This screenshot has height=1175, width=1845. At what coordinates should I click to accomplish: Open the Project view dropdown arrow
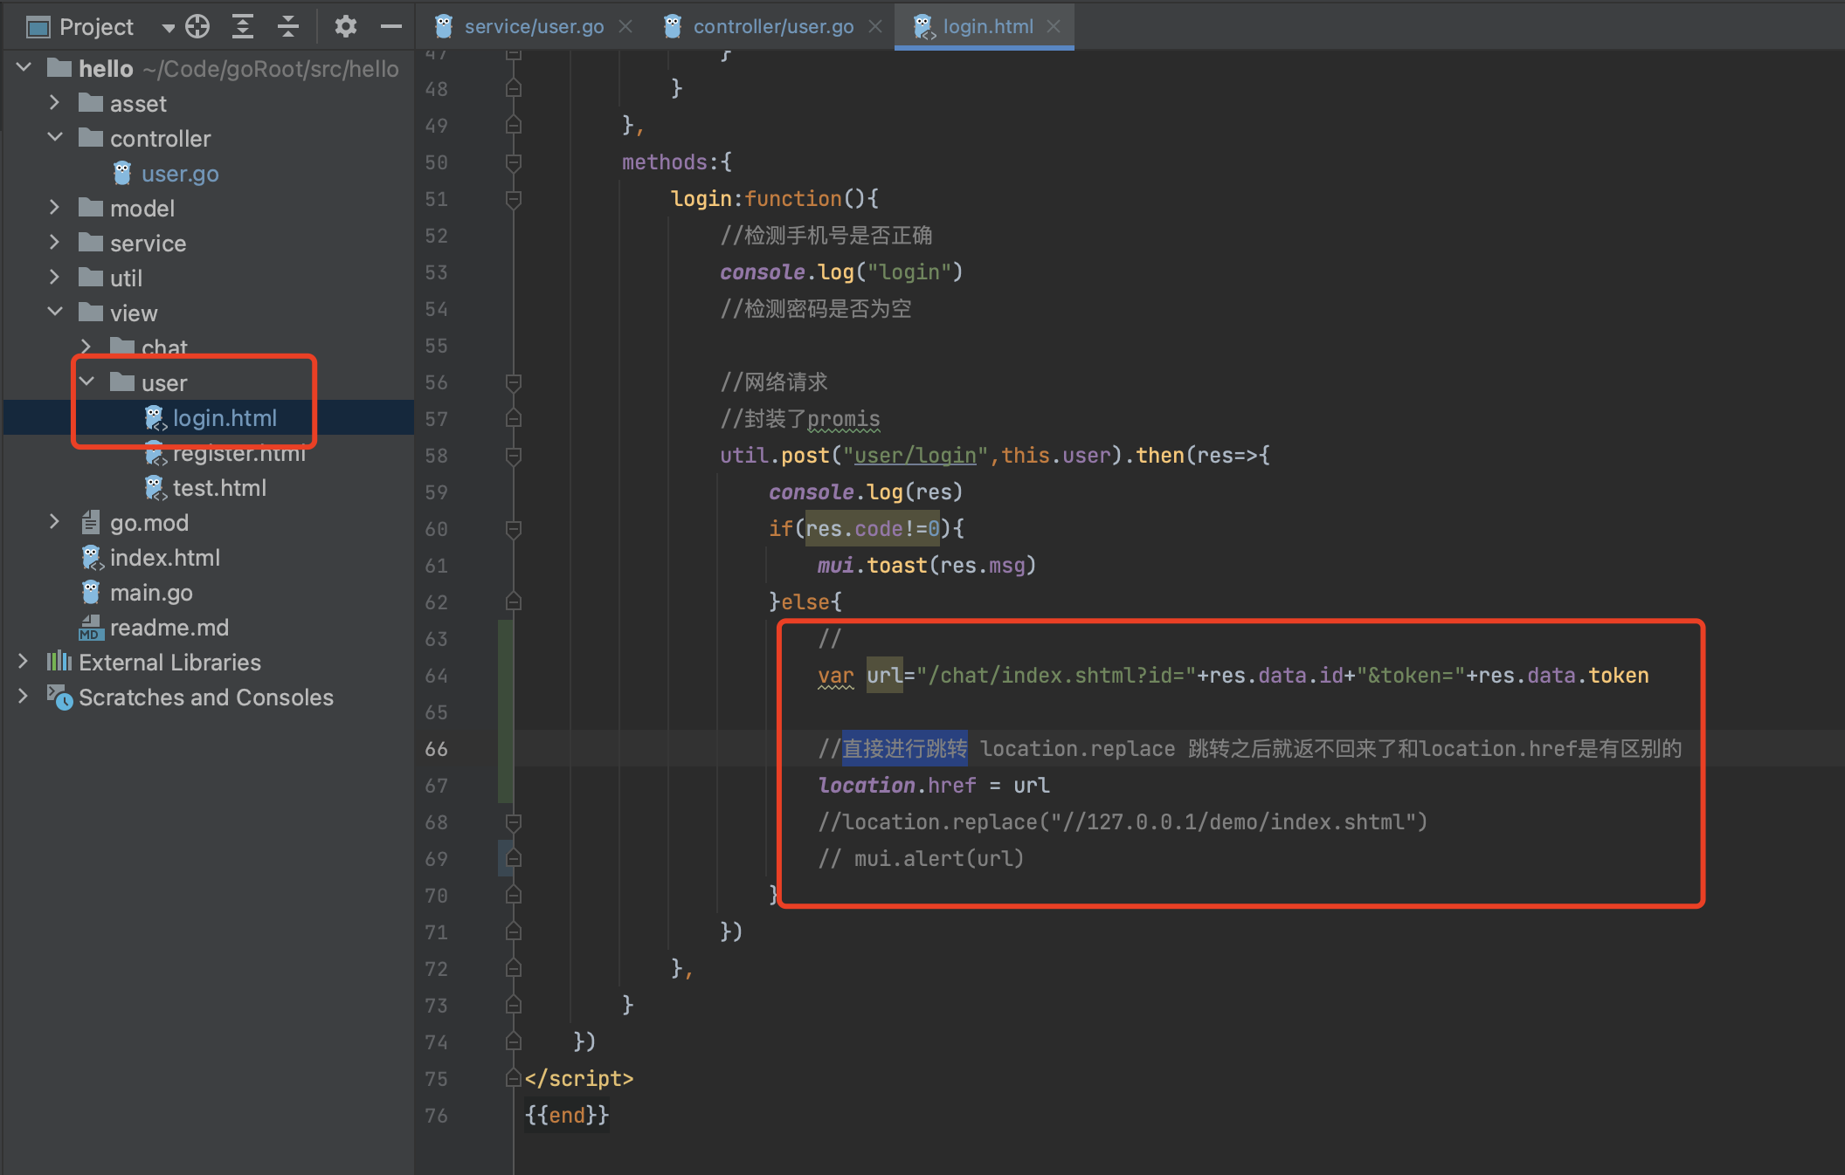click(x=168, y=28)
